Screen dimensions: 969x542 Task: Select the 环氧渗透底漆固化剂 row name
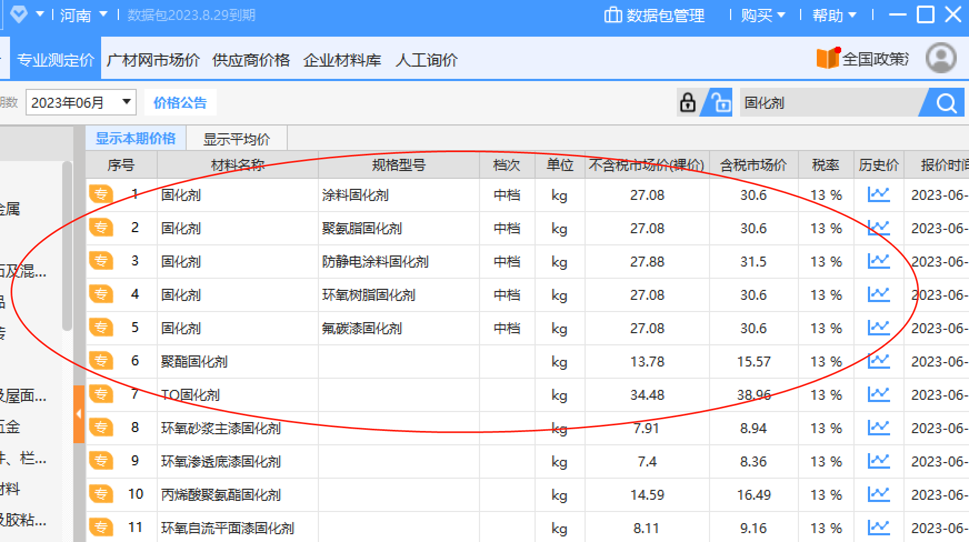pos(221,461)
